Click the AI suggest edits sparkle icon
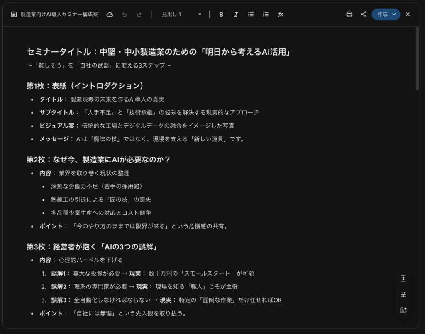Image resolution: width=425 pixels, height=334 pixels. [x=403, y=310]
